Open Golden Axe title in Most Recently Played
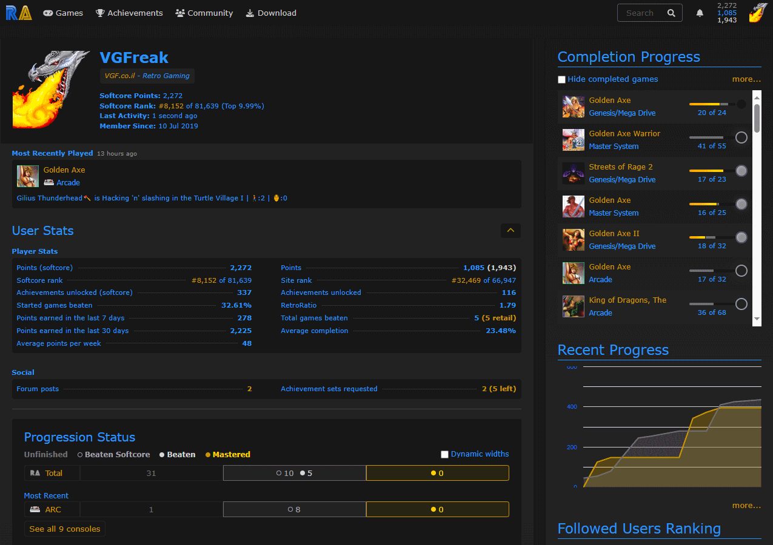This screenshot has height=545, width=773. pos(64,170)
